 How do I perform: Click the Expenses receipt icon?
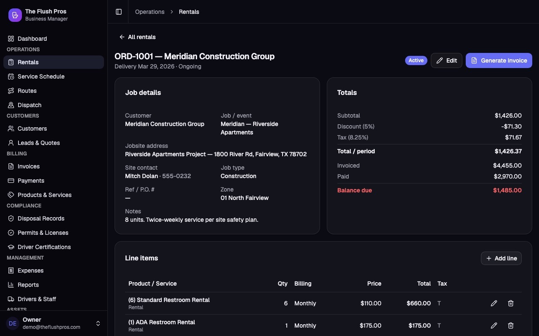(x=11, y=270)
